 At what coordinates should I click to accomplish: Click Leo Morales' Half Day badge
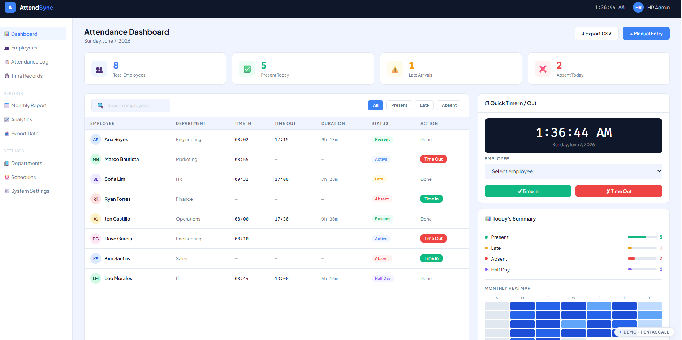click(x=383, y=278)
